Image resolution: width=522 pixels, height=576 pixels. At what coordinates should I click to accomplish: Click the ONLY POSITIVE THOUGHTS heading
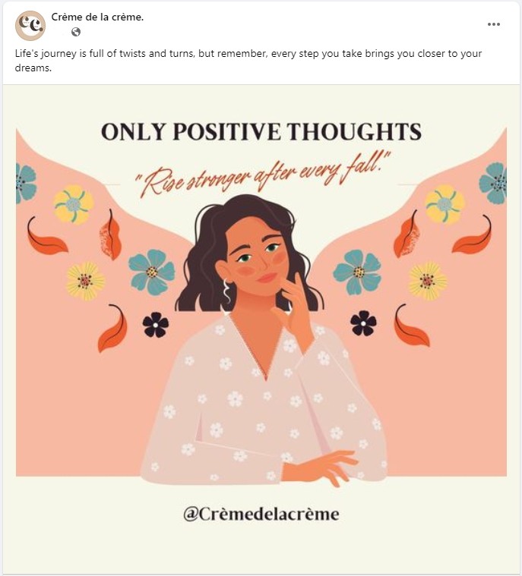(261, 132)
